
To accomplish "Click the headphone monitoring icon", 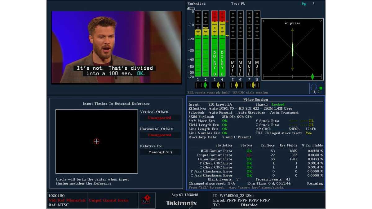I will [316, 88].
